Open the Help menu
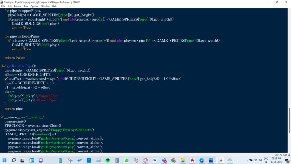 tap(55, 6)
